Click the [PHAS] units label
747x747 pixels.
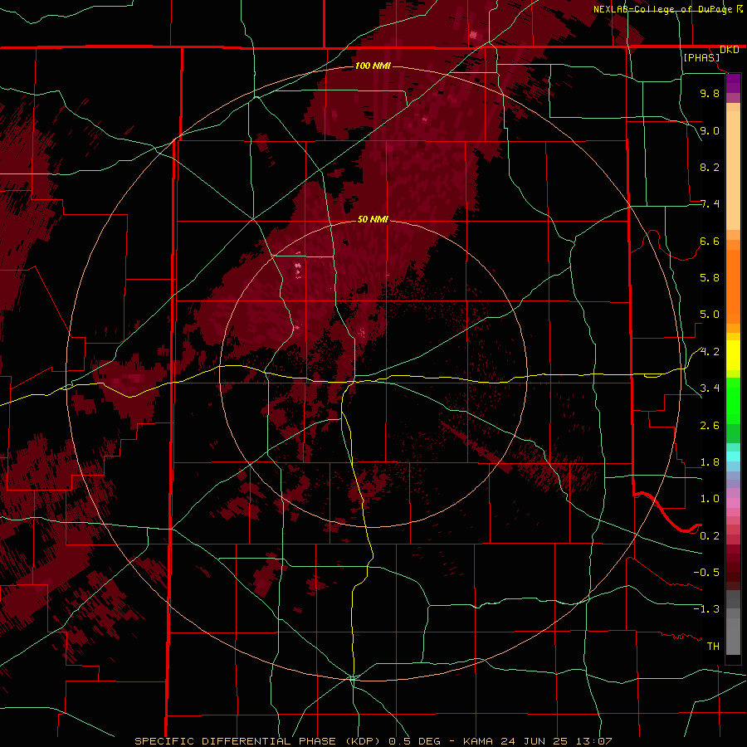tap(701, 58)
